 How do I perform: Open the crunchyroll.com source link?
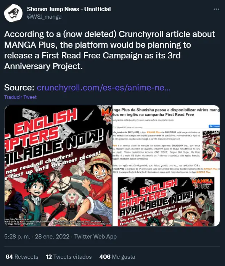(103, 87)
